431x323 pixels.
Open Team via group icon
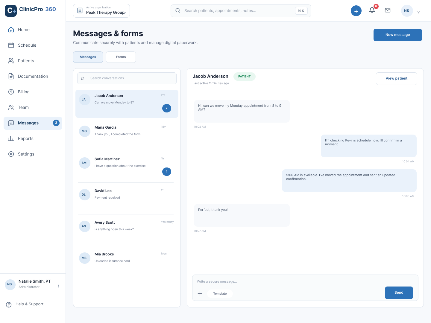[11, 107]
